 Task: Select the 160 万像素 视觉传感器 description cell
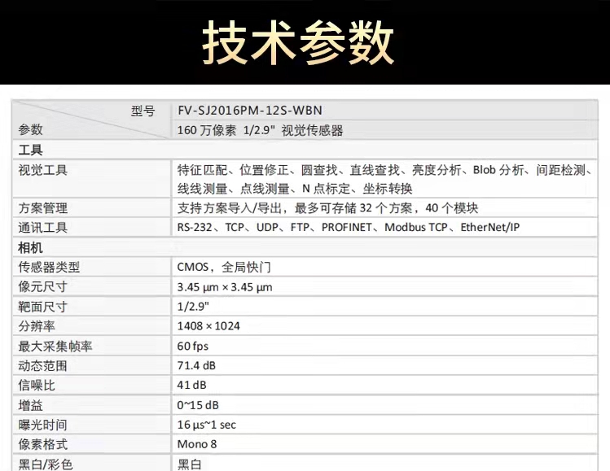click(x=260, y=130)
